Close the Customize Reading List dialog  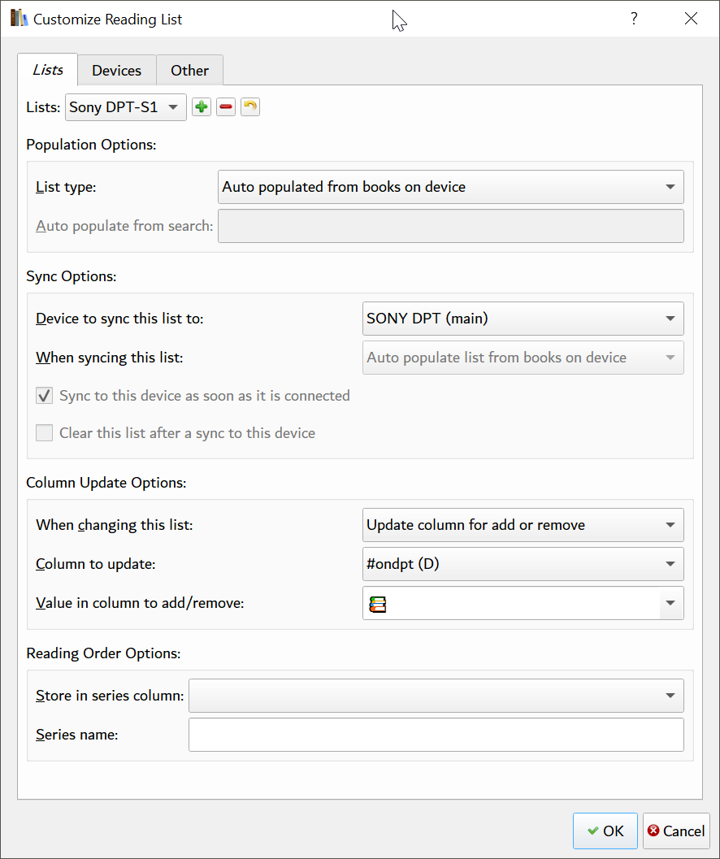pyautogui.click(x=691, y=19)
